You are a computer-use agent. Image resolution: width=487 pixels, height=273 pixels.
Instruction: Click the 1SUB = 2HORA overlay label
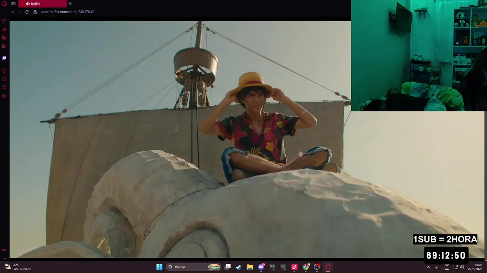point(445,239)
